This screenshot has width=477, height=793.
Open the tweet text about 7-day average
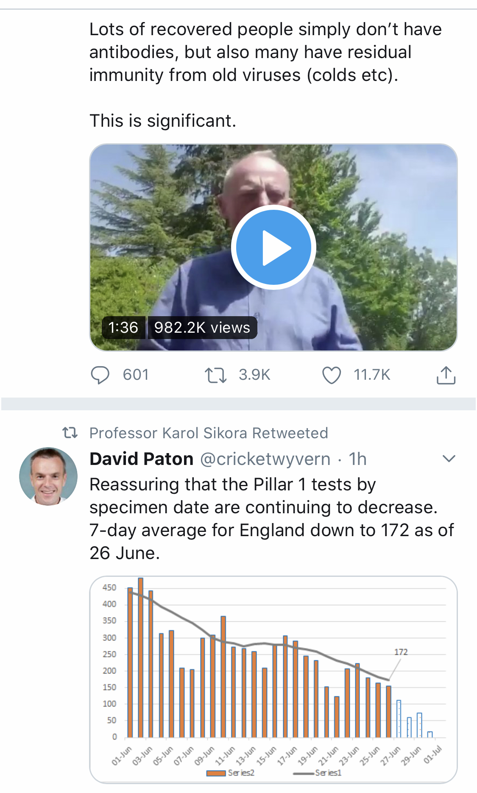[271, 519]
